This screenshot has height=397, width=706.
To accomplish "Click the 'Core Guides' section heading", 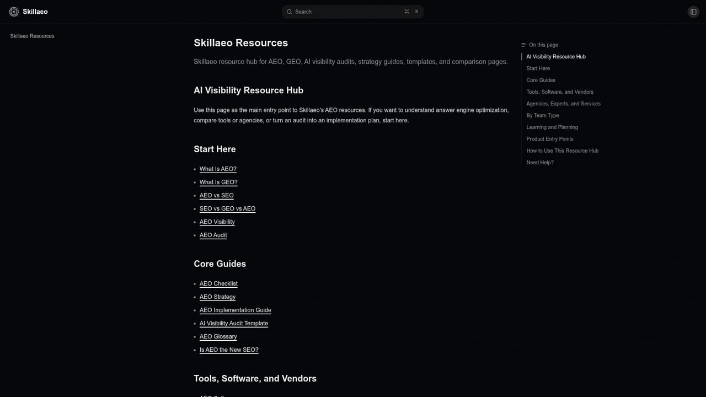I will [220, 264].
